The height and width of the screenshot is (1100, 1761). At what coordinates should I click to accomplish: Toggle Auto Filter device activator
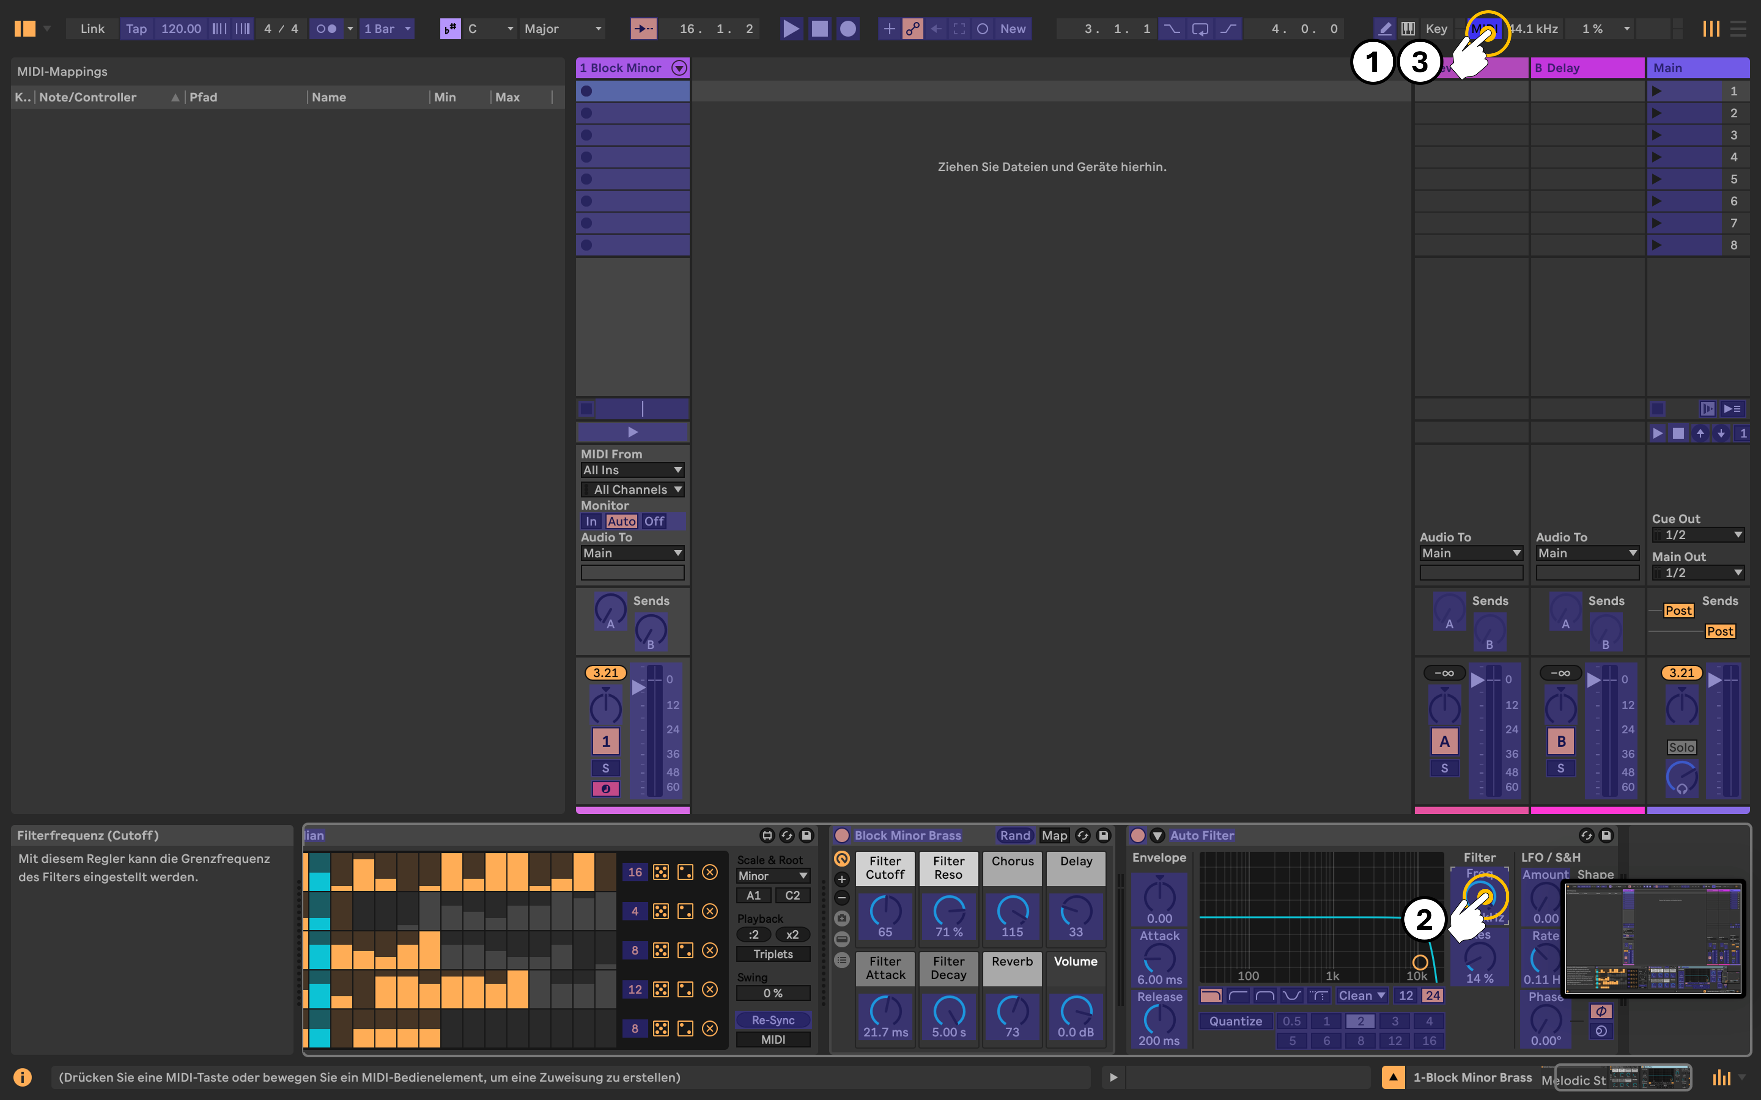pos(1138,835)
